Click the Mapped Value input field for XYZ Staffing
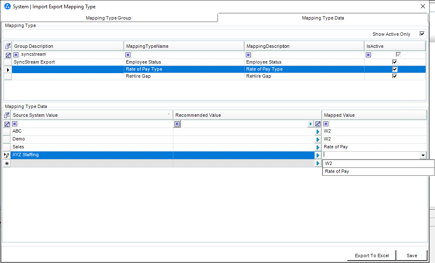This screenshot has height=263, width=435. pyautogui.click(x=371, y=155)
